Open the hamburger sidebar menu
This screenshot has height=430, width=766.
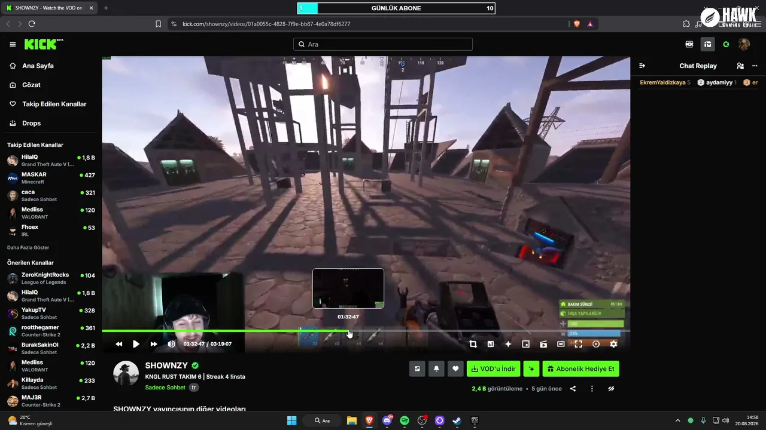13,44
